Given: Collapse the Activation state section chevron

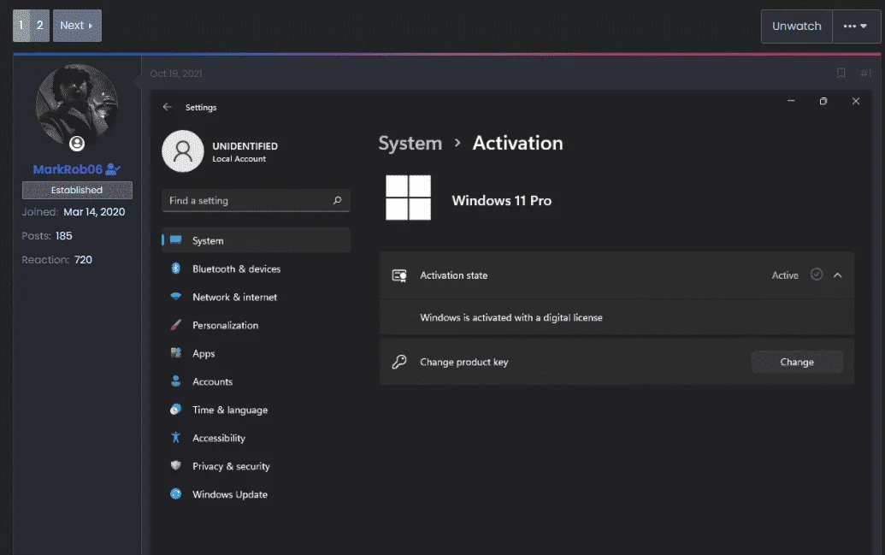Looking at the screenshot, I should tap(838, 275).
